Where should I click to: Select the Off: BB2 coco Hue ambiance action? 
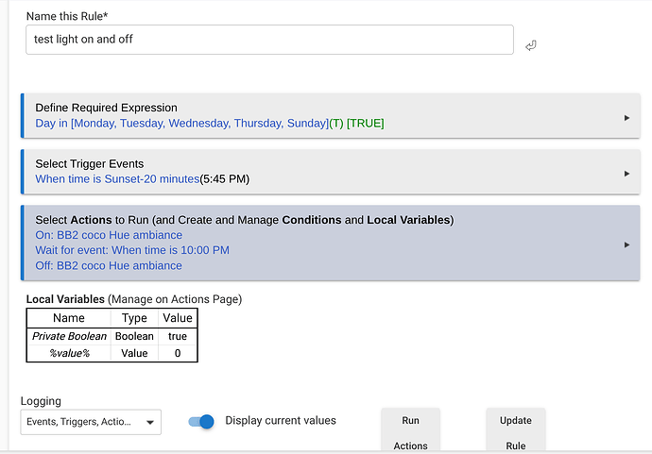pyautogui.click(x=109, y=265)
